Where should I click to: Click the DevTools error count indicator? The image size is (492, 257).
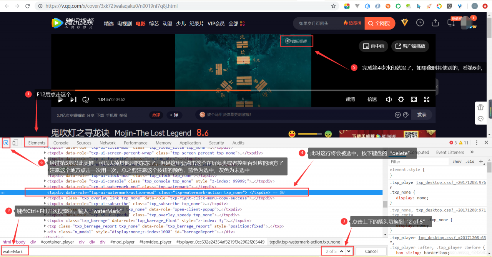click(x=453, y=143)
